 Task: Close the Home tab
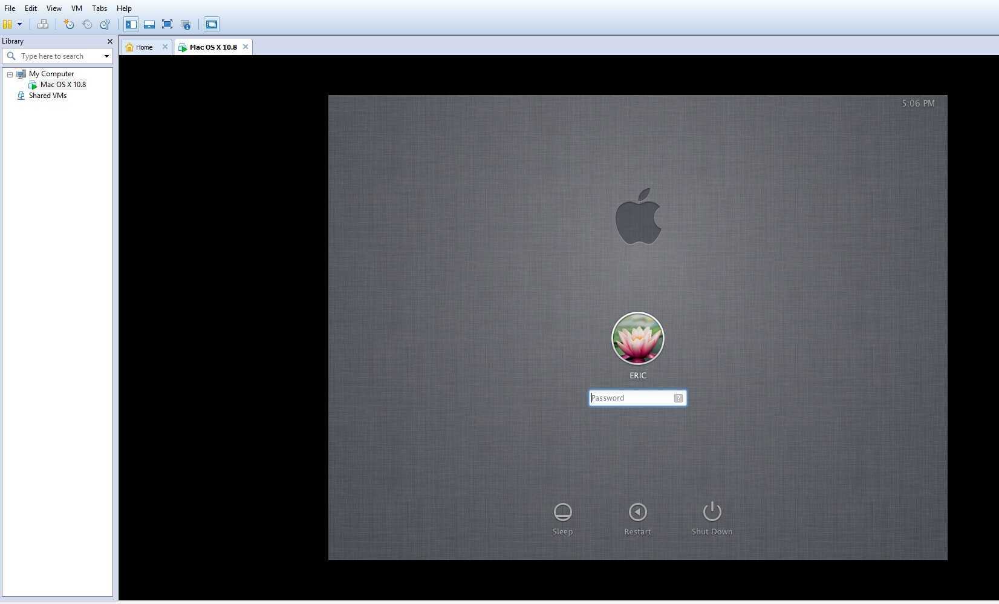click(x=165, y=47)
